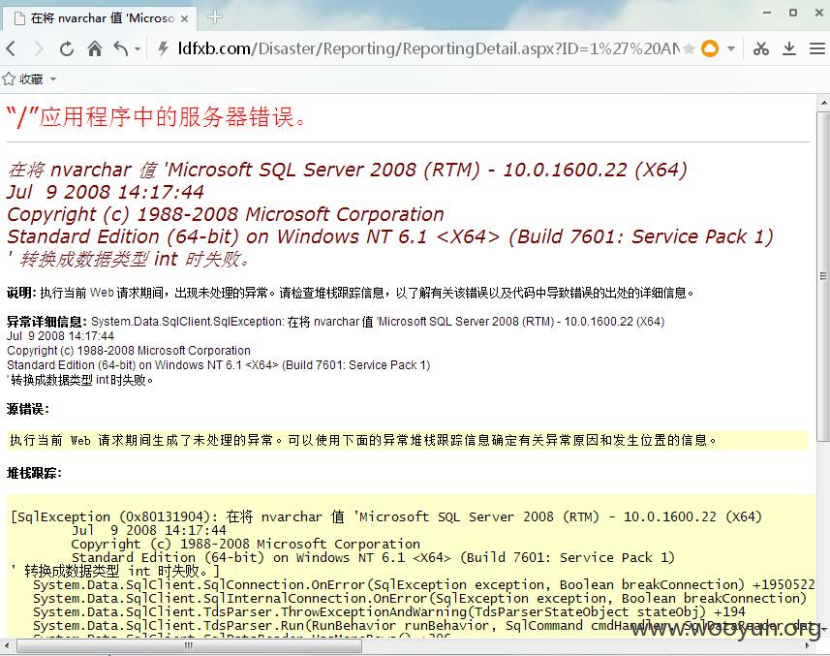Click the label 说明:

click(21, 293)
